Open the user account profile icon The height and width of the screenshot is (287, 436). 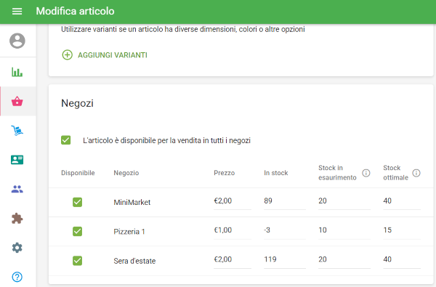pos(17,41)
